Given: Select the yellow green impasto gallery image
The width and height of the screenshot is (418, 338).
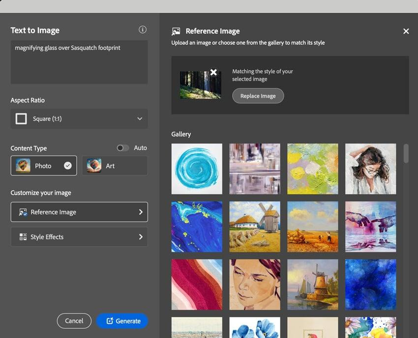Looking at the screenshot, I should click(x=313, y=169).
